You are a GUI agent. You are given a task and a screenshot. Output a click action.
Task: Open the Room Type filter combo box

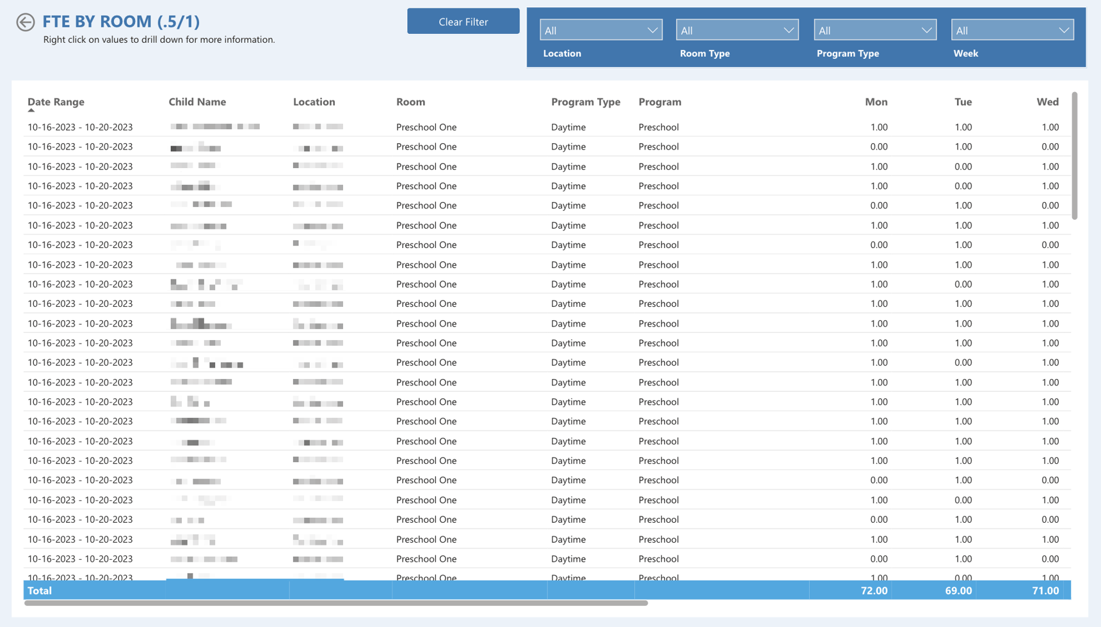(x=737, y=29)
